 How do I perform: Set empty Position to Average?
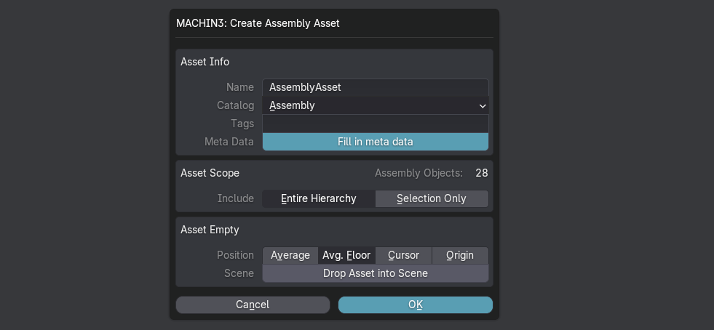pos(290,255)
